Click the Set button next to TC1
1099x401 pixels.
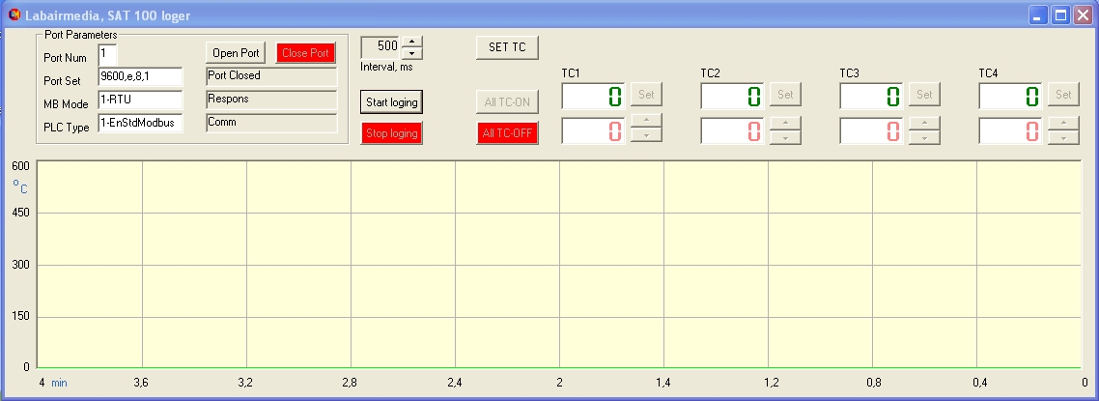(646, 95)
